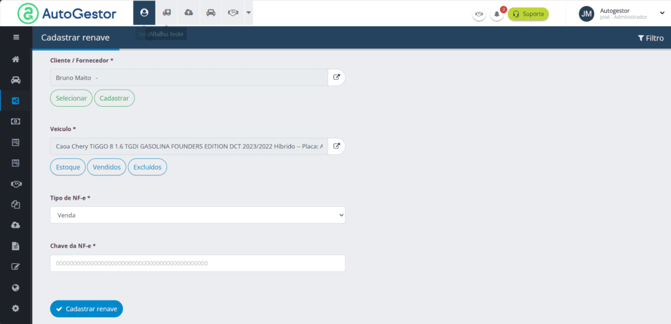This screenshot has width=671, height=324.
Task: Open the notifications bell
Action: pos(497,14)
